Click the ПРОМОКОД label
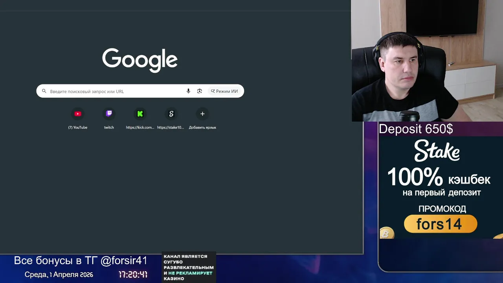This screenshot has width=503, height=283. (442, 209)
